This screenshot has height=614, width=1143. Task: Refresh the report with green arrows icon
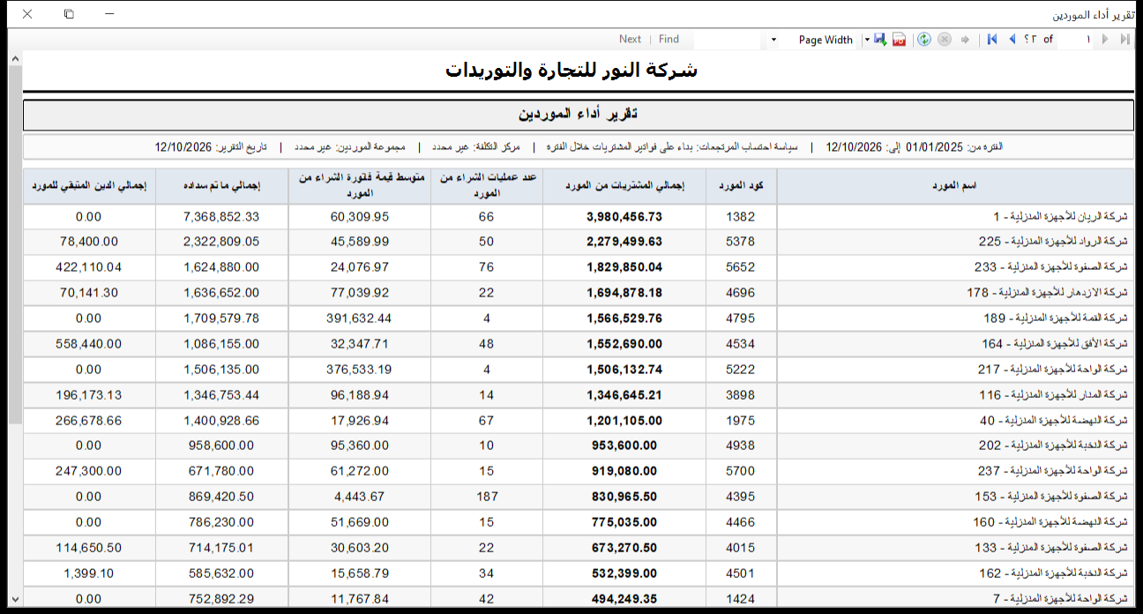point(923,40)
